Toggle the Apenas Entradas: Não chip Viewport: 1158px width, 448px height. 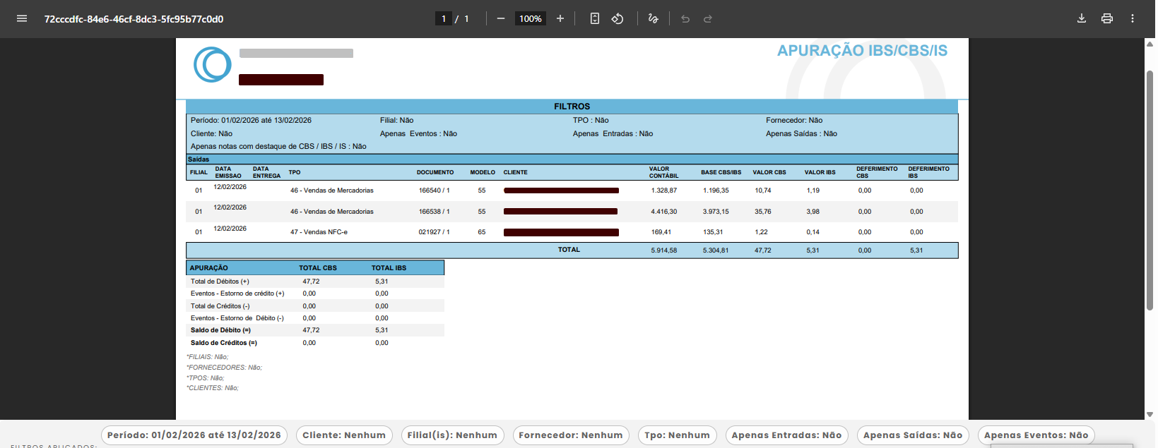coord(786,435)
